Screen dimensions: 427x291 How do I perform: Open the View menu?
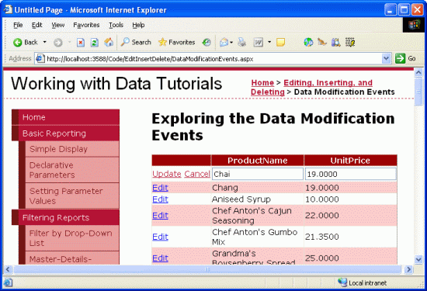[x=58, y=25]
